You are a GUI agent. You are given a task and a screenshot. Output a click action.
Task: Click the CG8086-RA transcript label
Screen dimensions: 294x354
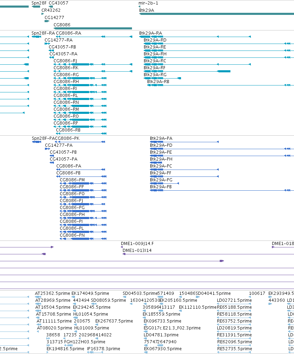(x=68, y=33)
